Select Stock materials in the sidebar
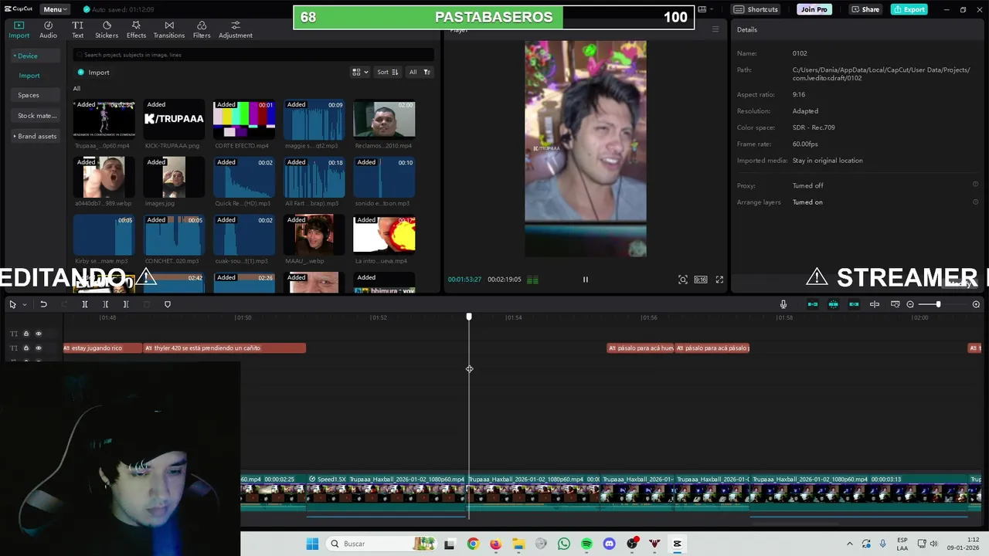Image resolution: width=989 pixels, height=556 pixels. (x=37, y=116)
